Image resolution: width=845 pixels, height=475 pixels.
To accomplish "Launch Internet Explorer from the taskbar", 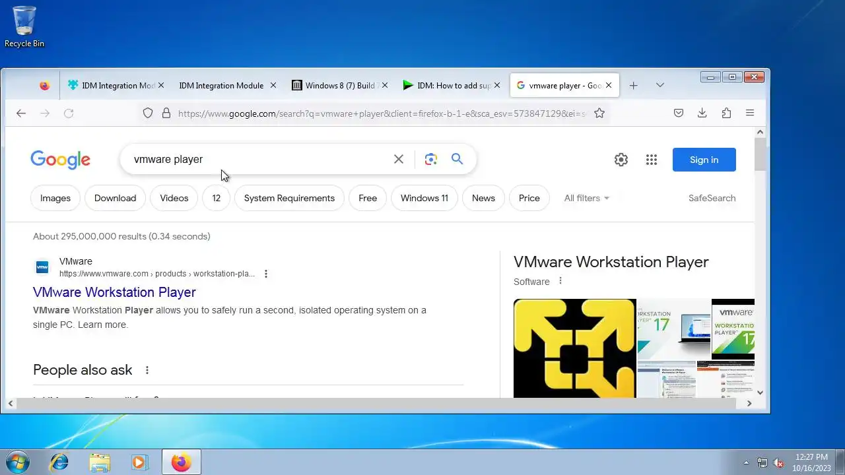I will tap(59, 462).
